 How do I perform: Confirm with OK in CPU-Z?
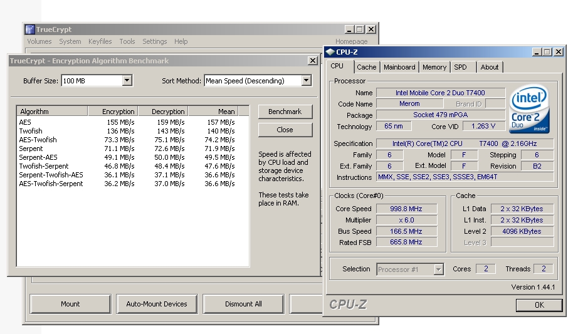pos(539,305)
